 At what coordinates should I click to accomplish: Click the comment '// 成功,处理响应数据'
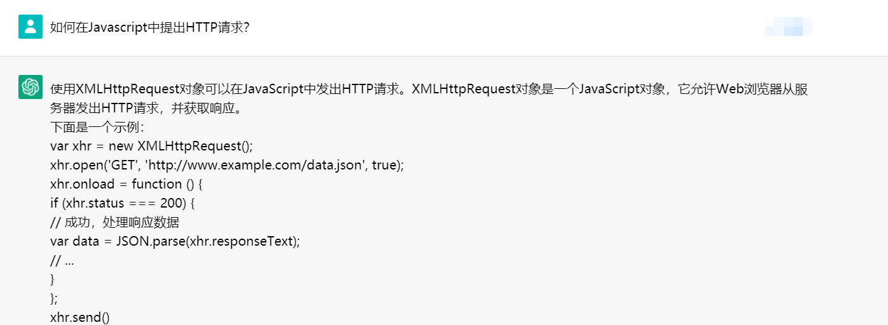tap(114, 222)
